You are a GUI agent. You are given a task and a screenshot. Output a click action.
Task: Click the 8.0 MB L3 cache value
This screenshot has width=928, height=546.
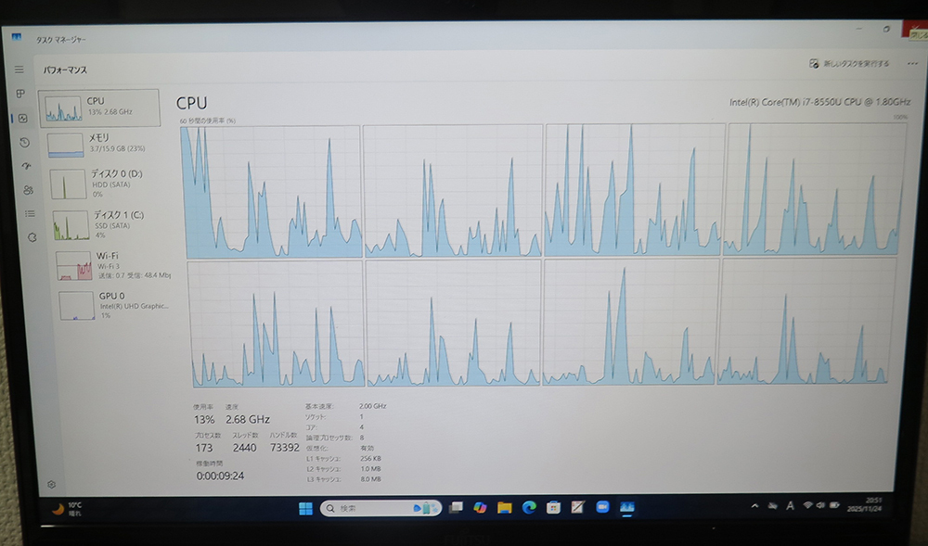(371, 479)
